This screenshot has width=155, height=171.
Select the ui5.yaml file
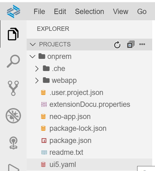[x=89, y=164]
